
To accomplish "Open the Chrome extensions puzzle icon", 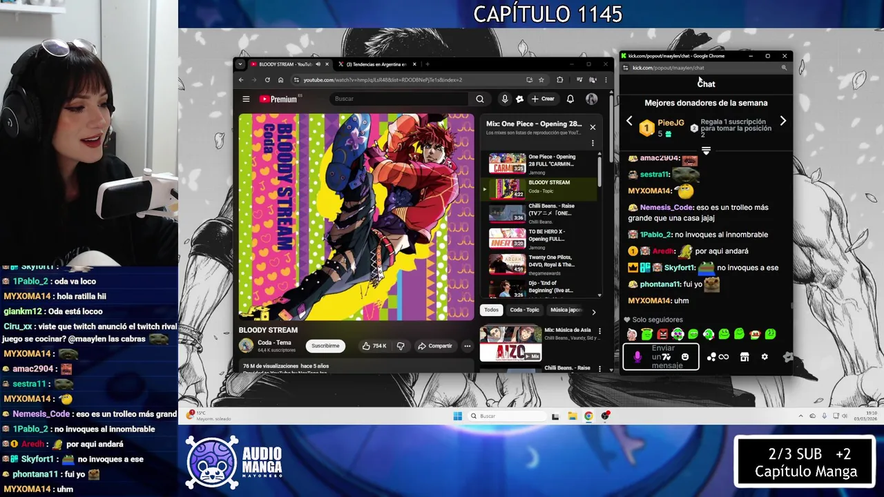I will point(560,79).
